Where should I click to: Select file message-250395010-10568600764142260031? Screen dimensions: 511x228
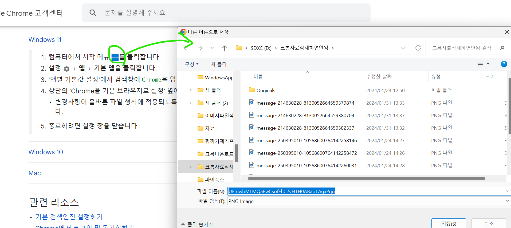click(x=306, y=166)
